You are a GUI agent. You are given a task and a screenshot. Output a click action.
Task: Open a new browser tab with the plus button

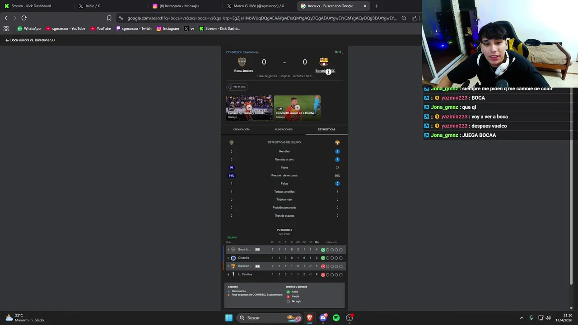(x=376, y=6)
